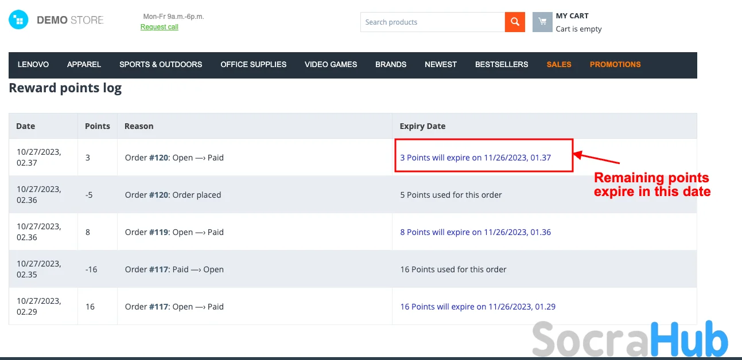
Task: Go to the Apparel category
Action: coord(84,64)
